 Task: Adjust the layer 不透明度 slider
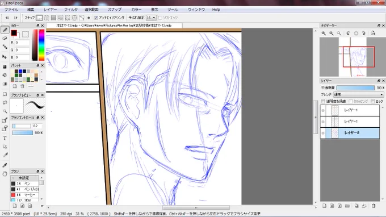(x=355, y=87)
